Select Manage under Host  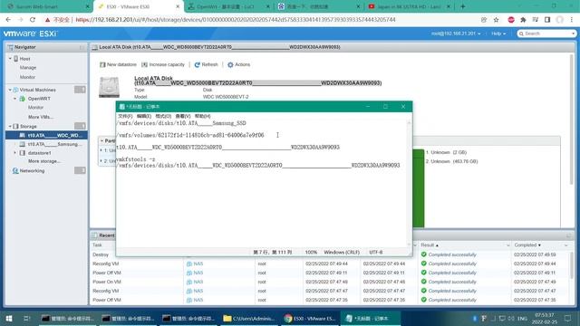click(28, 68)
